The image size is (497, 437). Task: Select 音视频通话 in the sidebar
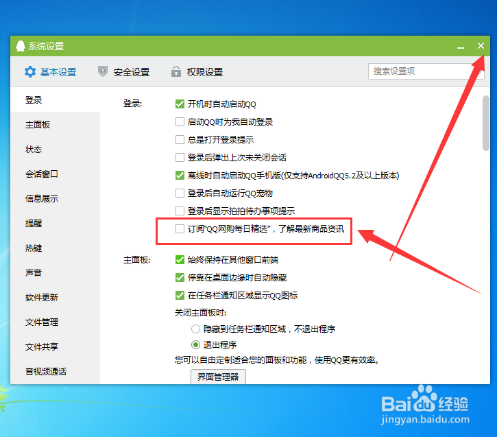55,371
